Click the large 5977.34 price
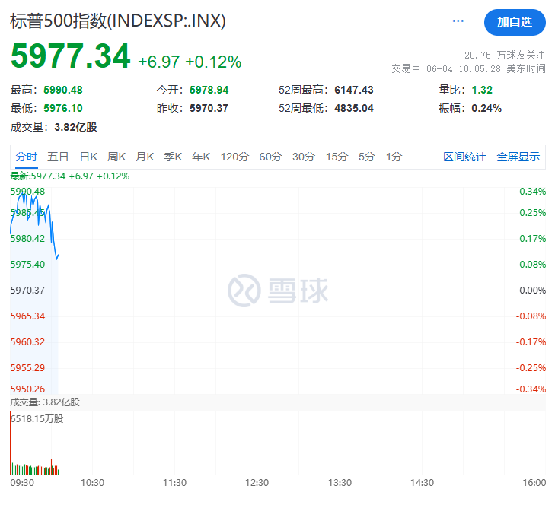Image resolution: width=555 pixels, height=505 pixels. [71, 56]
